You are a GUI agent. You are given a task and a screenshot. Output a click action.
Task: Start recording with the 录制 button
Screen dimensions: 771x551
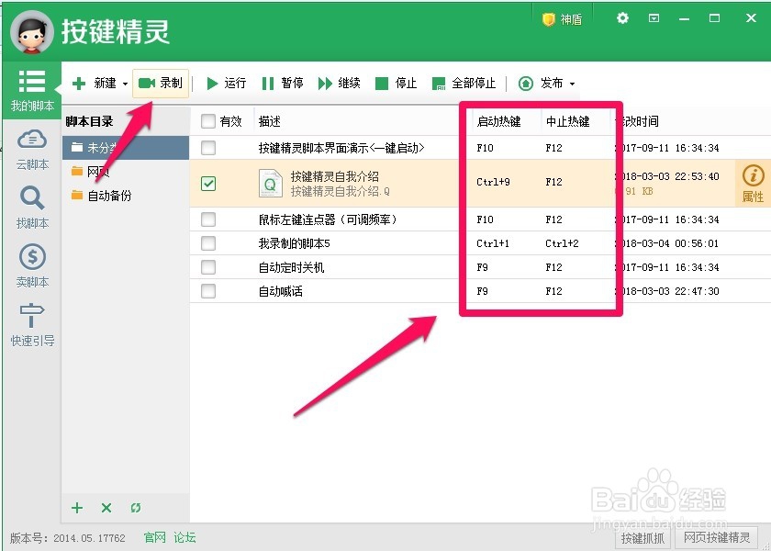point(161,84)
